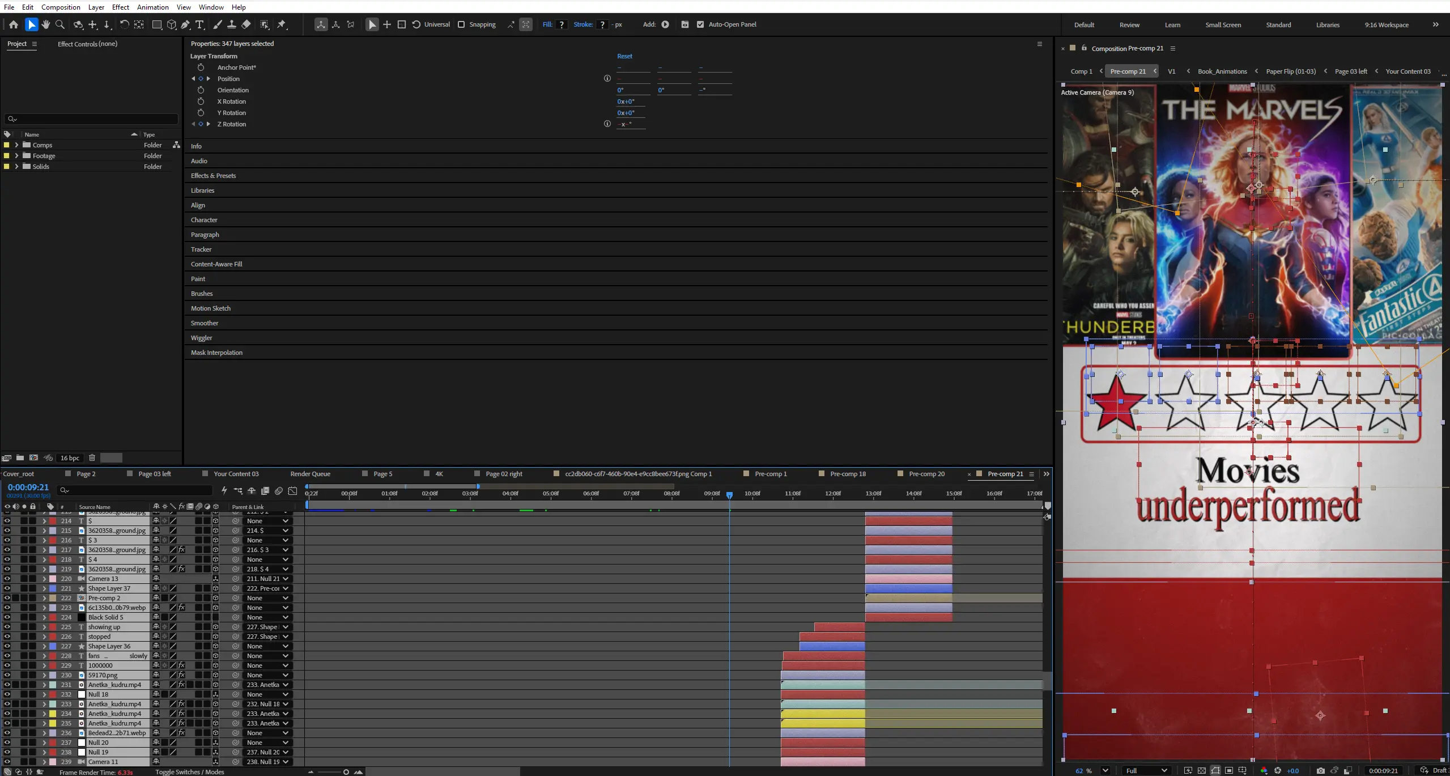Switch to Render Queue tab
Image resolution: width=1450 pixels, height=776 pixels.
(x=310, y=474)
